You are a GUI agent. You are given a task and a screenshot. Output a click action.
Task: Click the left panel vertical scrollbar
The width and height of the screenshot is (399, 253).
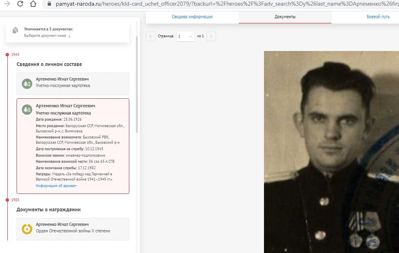(x=137, y=84)
